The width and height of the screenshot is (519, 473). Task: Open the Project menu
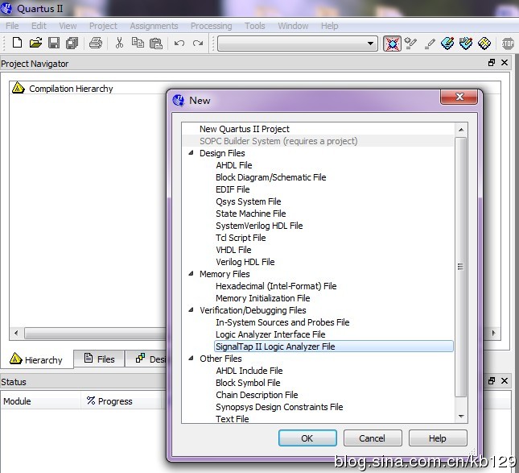coord(103,26)
